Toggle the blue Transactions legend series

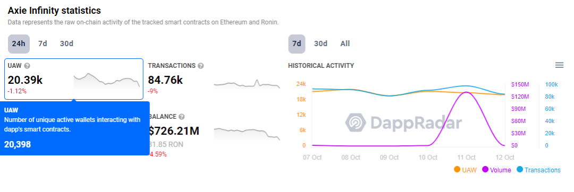tap(538, 170)
